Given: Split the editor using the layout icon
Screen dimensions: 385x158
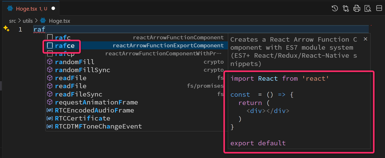Looking at the screenshot, I should point(379,9).
